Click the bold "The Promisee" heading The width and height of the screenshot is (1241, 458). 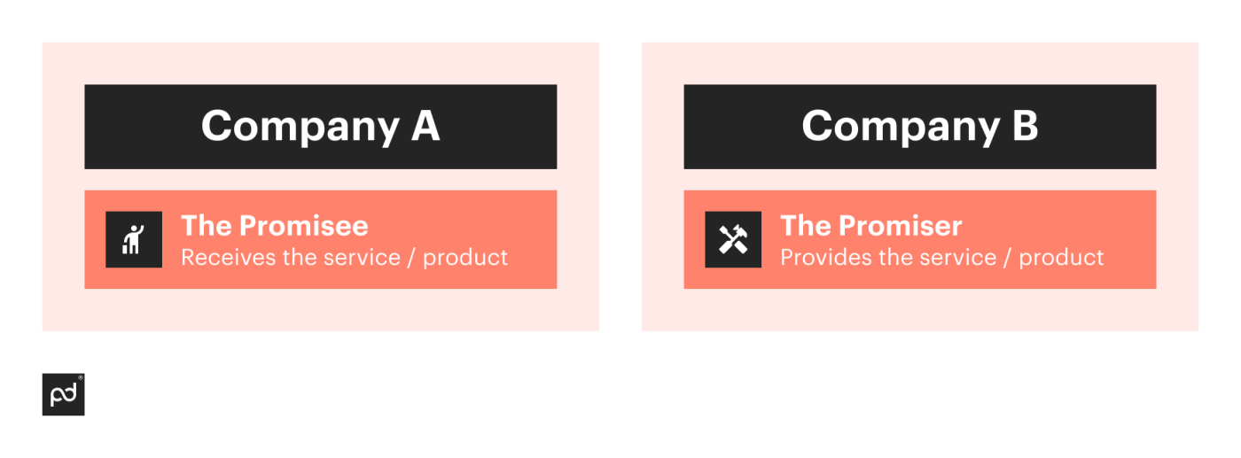275,225
